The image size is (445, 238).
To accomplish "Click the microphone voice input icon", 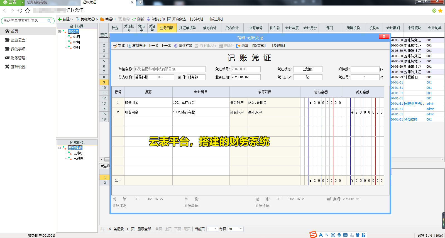I will [339, 235].
